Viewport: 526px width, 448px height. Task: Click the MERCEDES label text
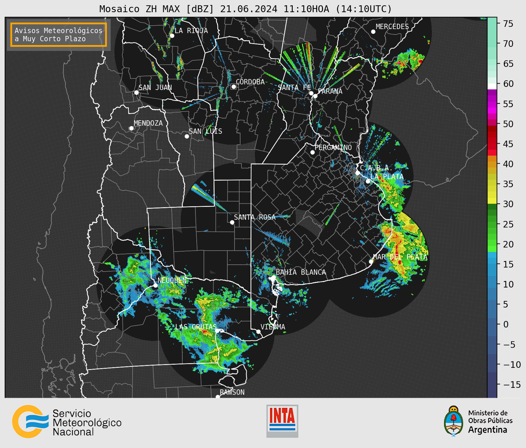click(392, 27)
